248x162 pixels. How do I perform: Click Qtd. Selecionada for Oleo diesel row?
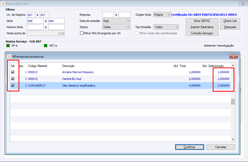[x=223, y=86]
